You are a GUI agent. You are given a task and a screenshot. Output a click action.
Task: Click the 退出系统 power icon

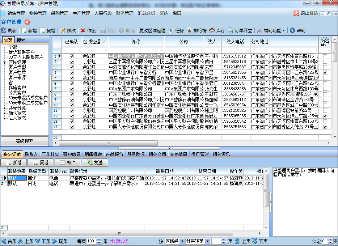[296, 13]
